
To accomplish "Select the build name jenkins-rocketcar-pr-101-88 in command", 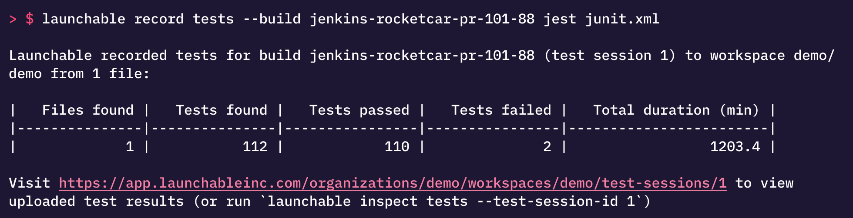I will pyautogui.click(x=422, y=19).
